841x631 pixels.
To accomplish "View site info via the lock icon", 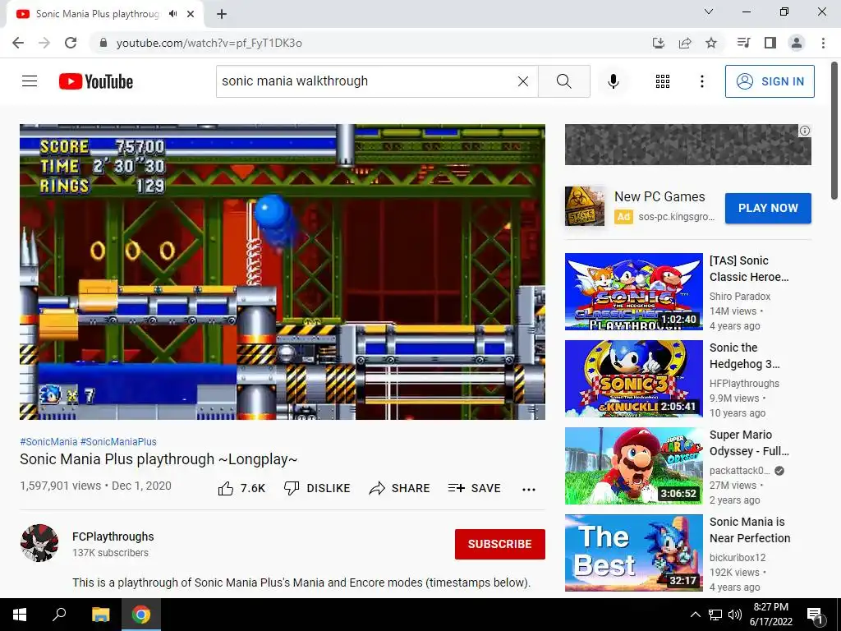I will (103, 43).
